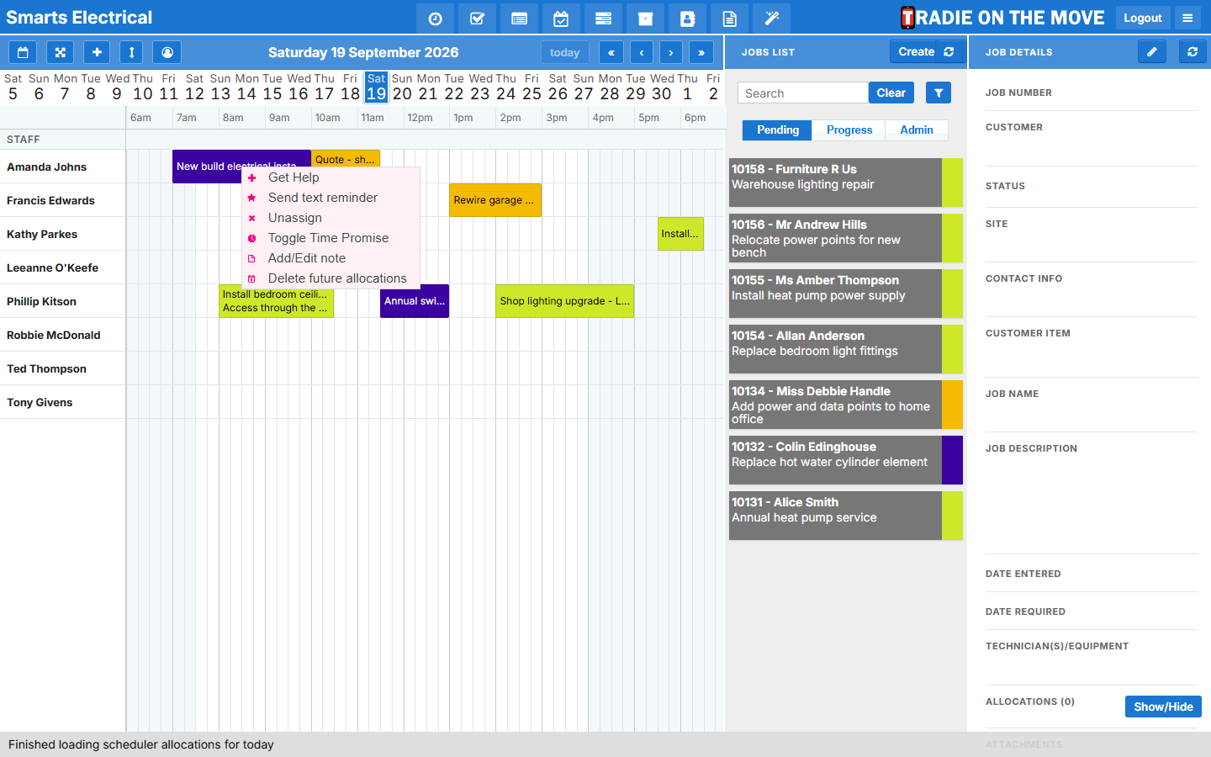Select the Install bedroom ceili... allocation

[x=276, y=303]
